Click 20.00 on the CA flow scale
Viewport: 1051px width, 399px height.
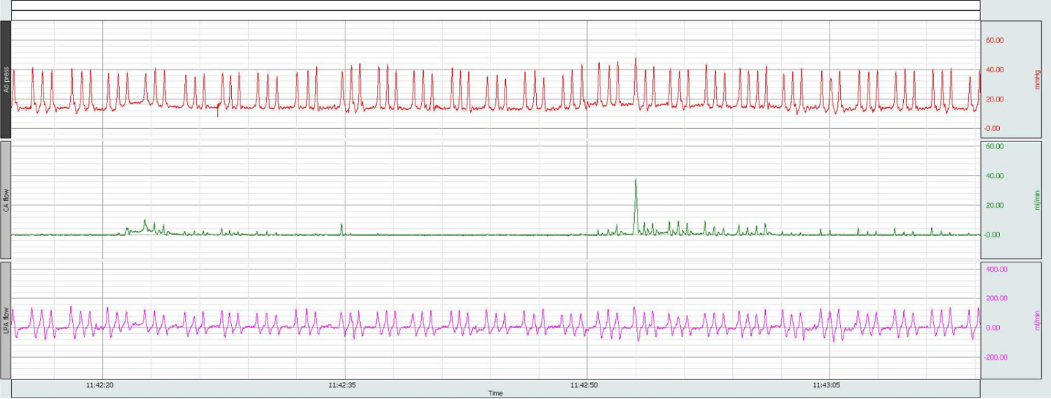(x=995, y=205)
